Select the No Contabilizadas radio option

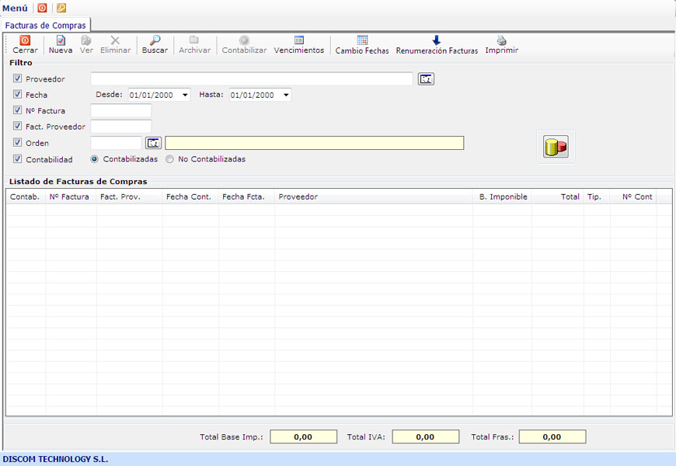click(169, 159)
